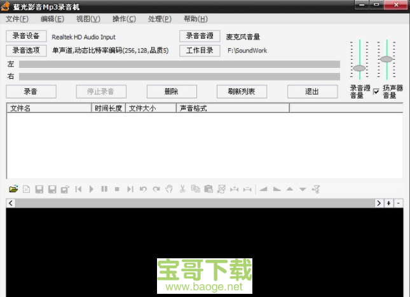Image resolution: width=410 pixels, height=297 pixels.
Task: Click the right channel (右) level meter
Action: [179, 76]
